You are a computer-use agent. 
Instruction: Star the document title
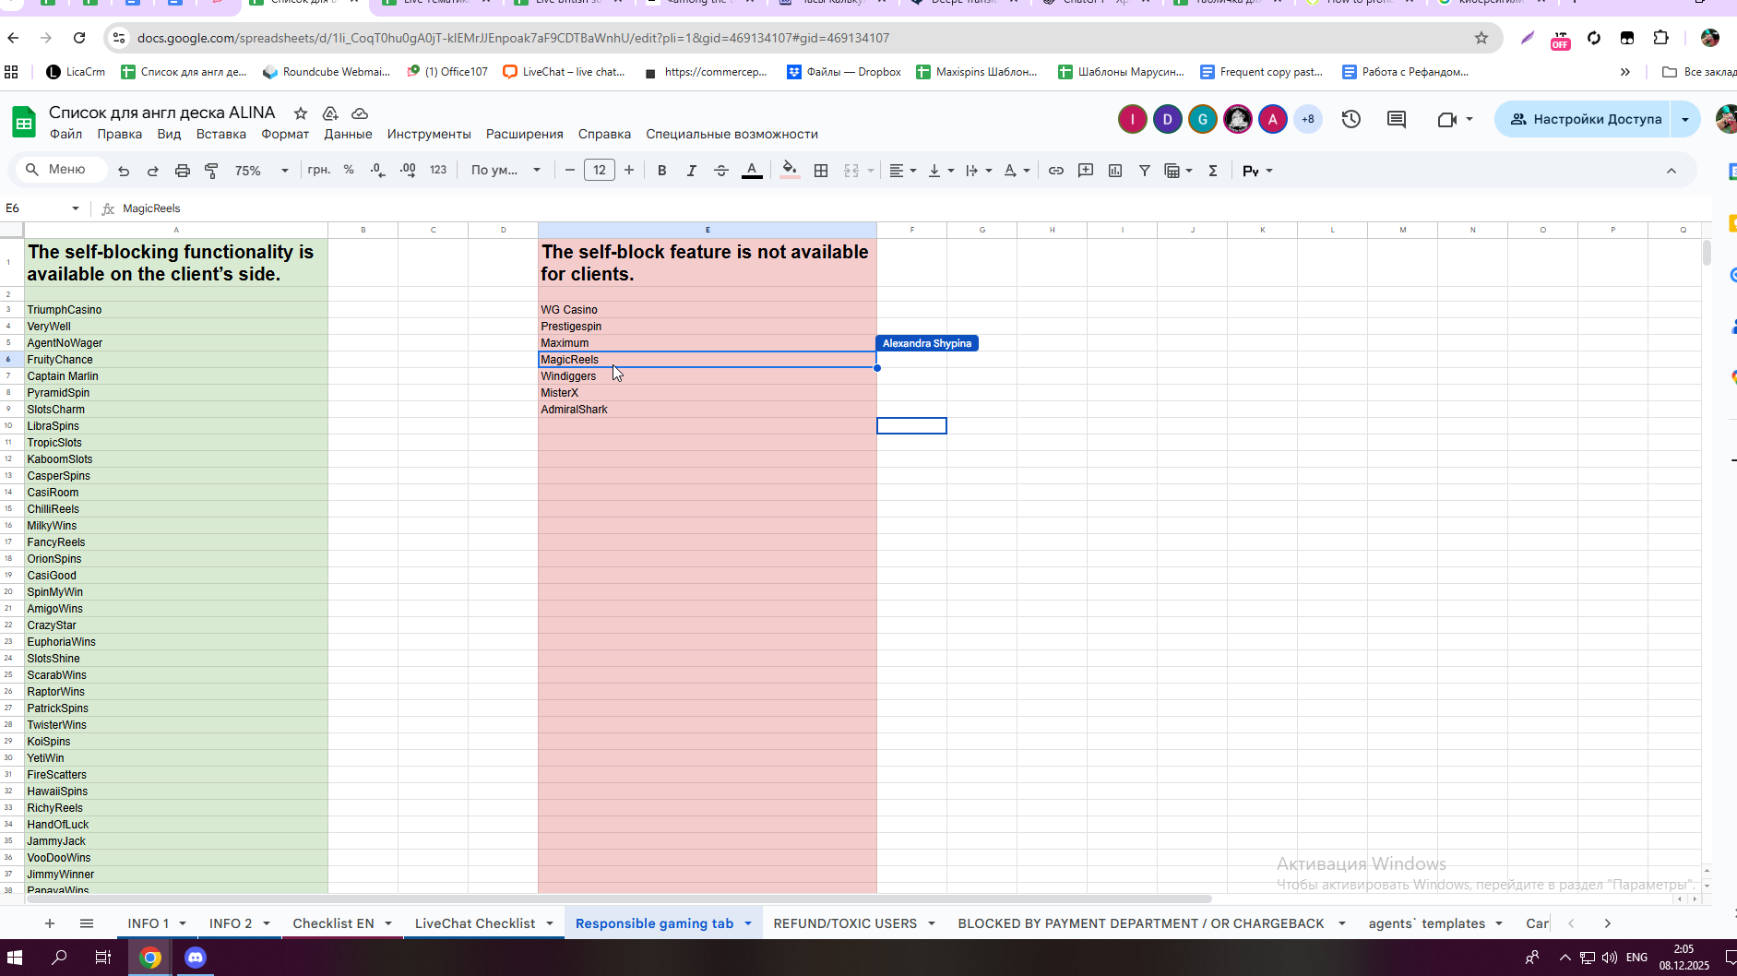pos(301,113)
